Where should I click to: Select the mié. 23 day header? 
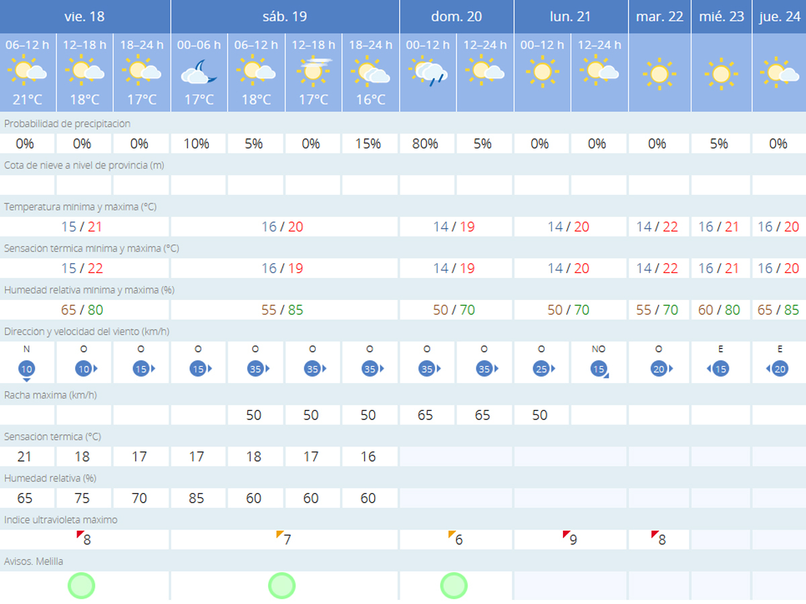tap(721, 16)
